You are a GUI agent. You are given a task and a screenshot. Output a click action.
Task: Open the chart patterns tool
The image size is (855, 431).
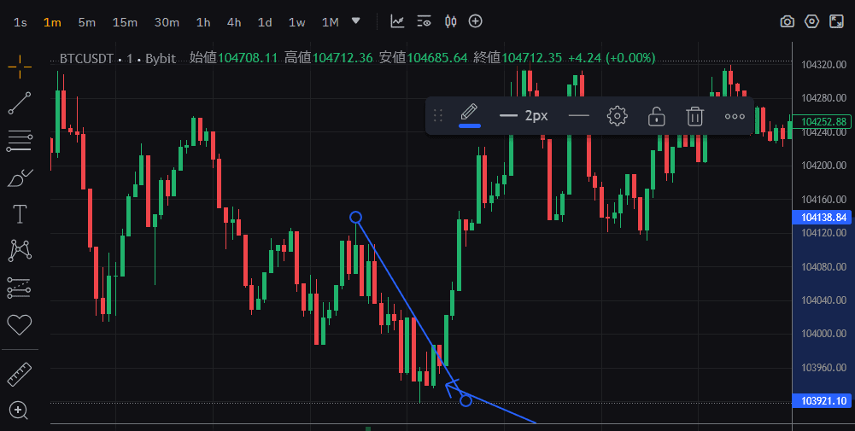19,250
